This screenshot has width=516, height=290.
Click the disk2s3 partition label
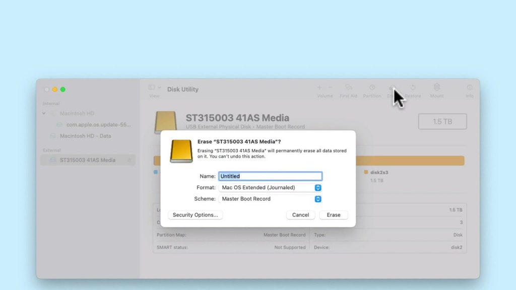pyautogui.click(x=379, y=172)
